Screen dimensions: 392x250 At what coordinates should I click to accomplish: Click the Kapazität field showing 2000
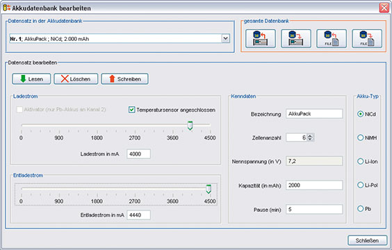314,185
